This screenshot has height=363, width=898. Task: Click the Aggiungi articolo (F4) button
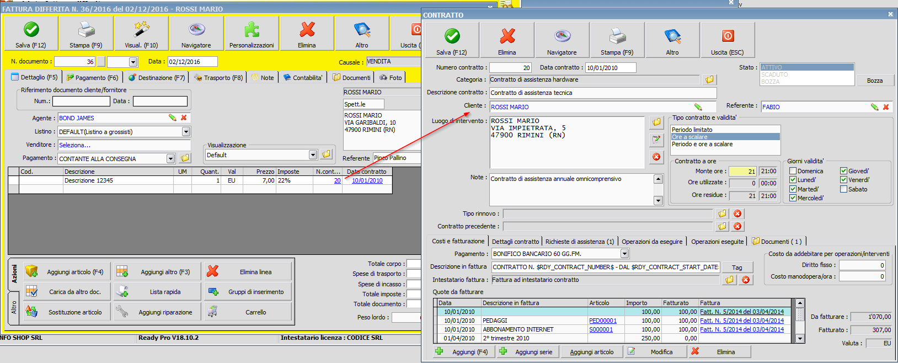click(x=68, y=272)
